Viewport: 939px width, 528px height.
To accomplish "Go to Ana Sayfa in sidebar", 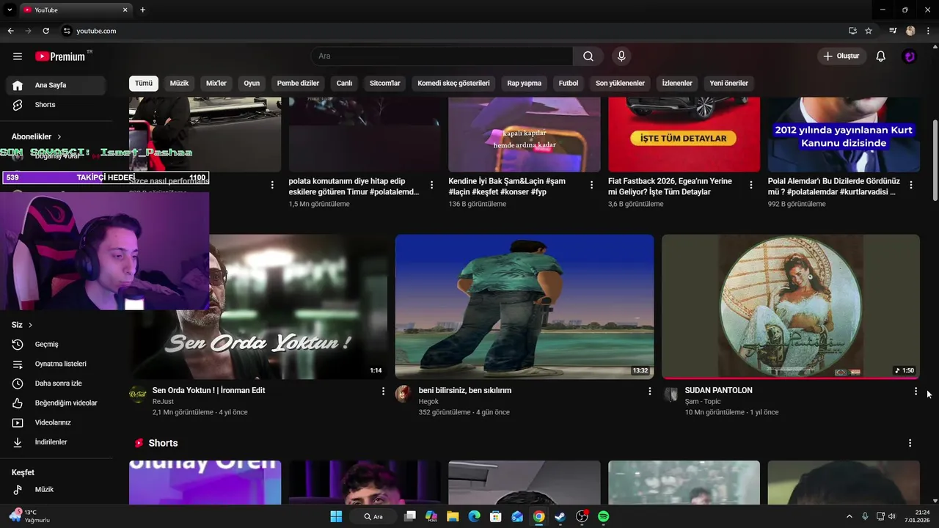I will [56, 85].
